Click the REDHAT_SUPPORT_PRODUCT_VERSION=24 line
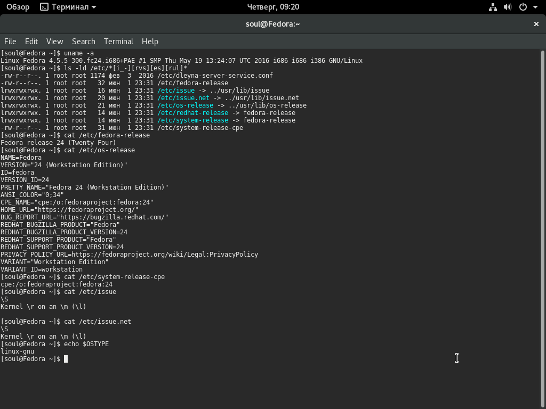 [x=62, y=247]
